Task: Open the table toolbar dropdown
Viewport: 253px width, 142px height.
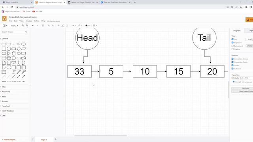Action: point(95,25)
